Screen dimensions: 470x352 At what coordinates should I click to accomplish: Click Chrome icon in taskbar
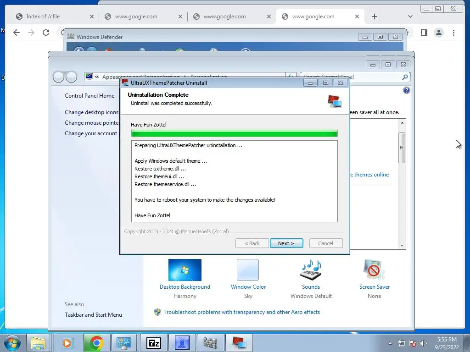click(x=96, y=343)
